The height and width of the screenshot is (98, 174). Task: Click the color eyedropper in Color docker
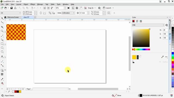[x=162, y=57]
